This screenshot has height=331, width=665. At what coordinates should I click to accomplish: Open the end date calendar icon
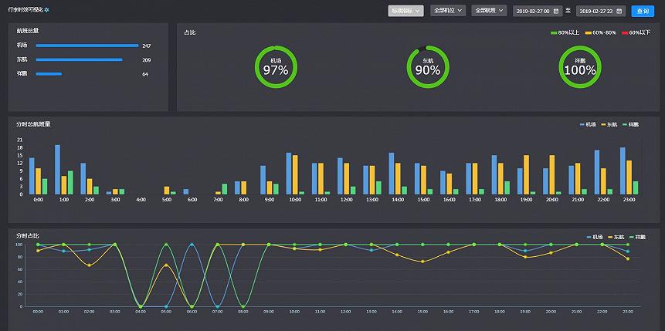click(619, 11)
